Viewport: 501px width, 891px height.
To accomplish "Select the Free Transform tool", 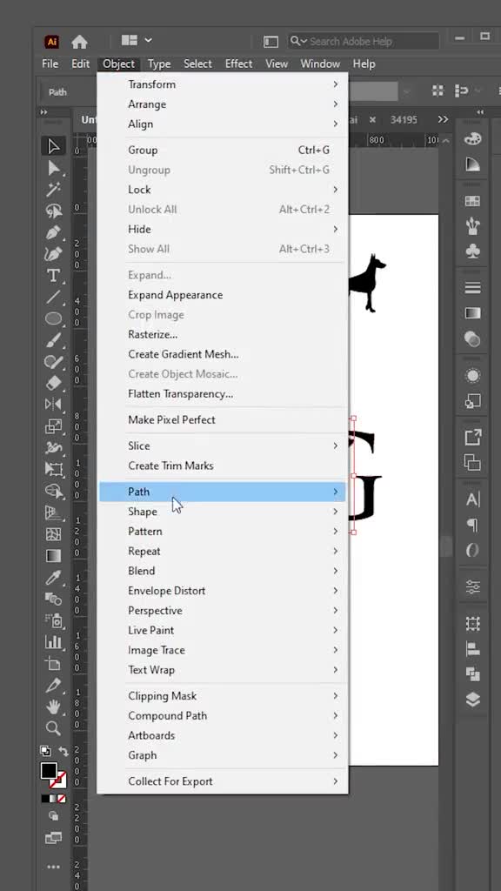I will 53,469.
